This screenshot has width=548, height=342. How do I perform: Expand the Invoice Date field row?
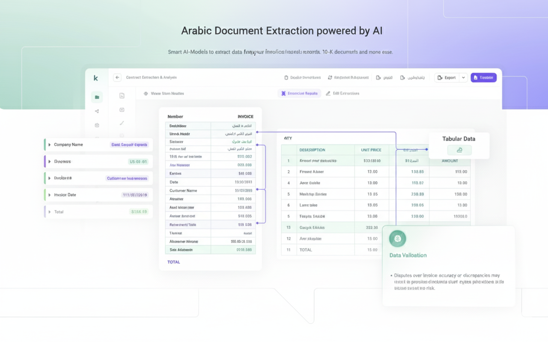50,195
